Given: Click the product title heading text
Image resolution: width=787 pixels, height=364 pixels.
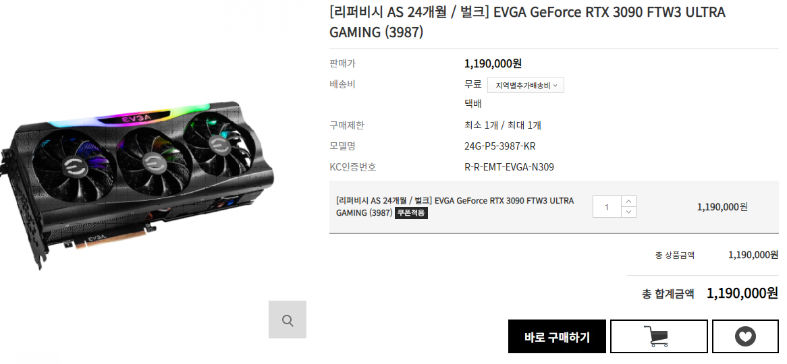Looking at the screenshot, I should coord(527,22).
